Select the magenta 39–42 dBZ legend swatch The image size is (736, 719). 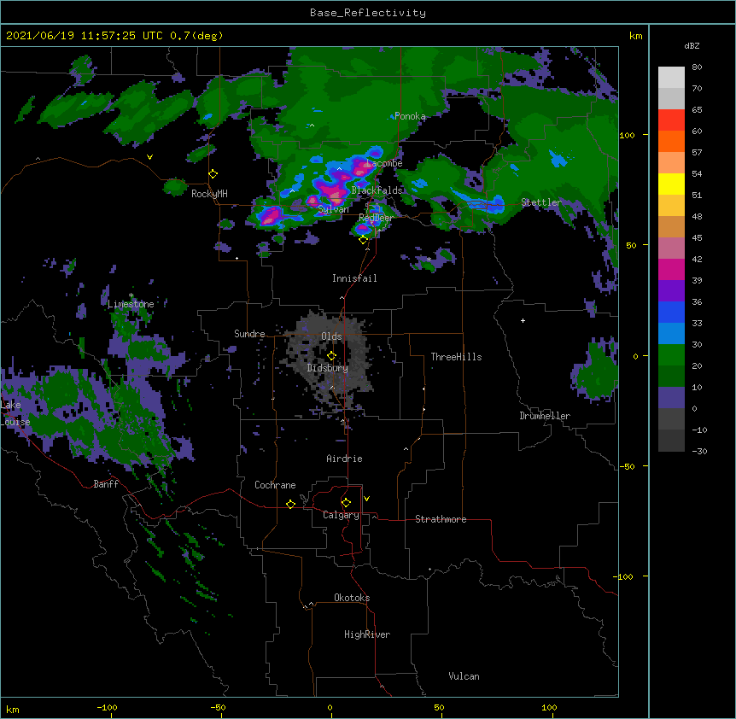coord(671,269)
